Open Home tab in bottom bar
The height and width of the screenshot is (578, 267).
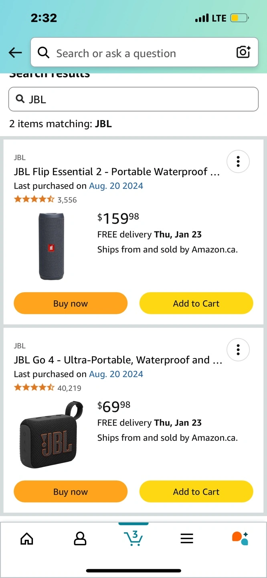point(27,538)
